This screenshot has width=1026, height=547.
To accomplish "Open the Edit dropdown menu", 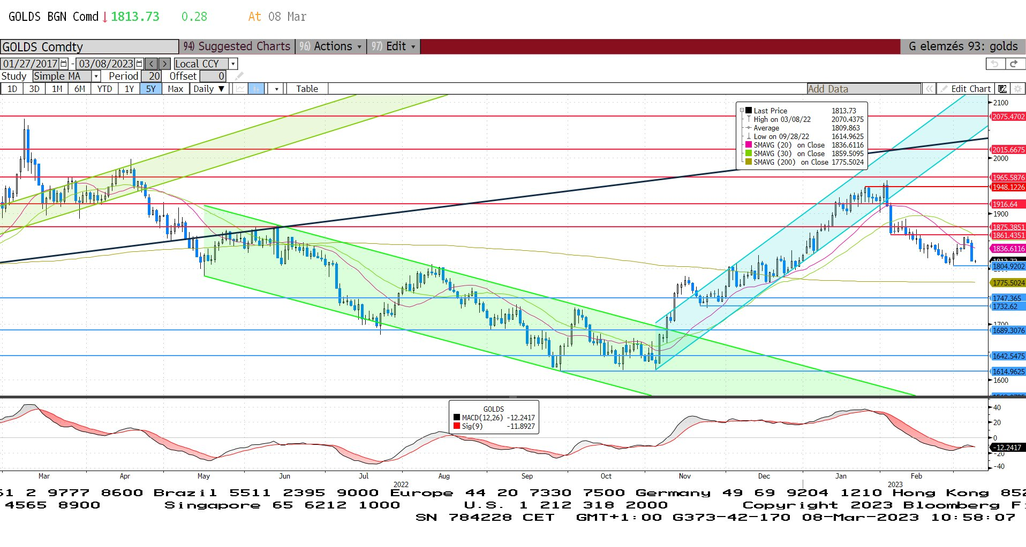I will pos(394,47).
